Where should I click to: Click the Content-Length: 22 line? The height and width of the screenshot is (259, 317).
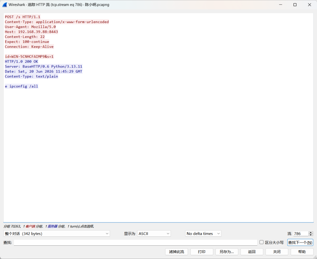pos(25,37)
